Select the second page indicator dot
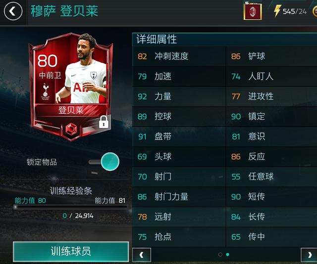 pyautogui.click(x=228, y=255)
